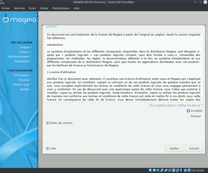
Task: Maximize the VirtualBox window
Action: 201,2
